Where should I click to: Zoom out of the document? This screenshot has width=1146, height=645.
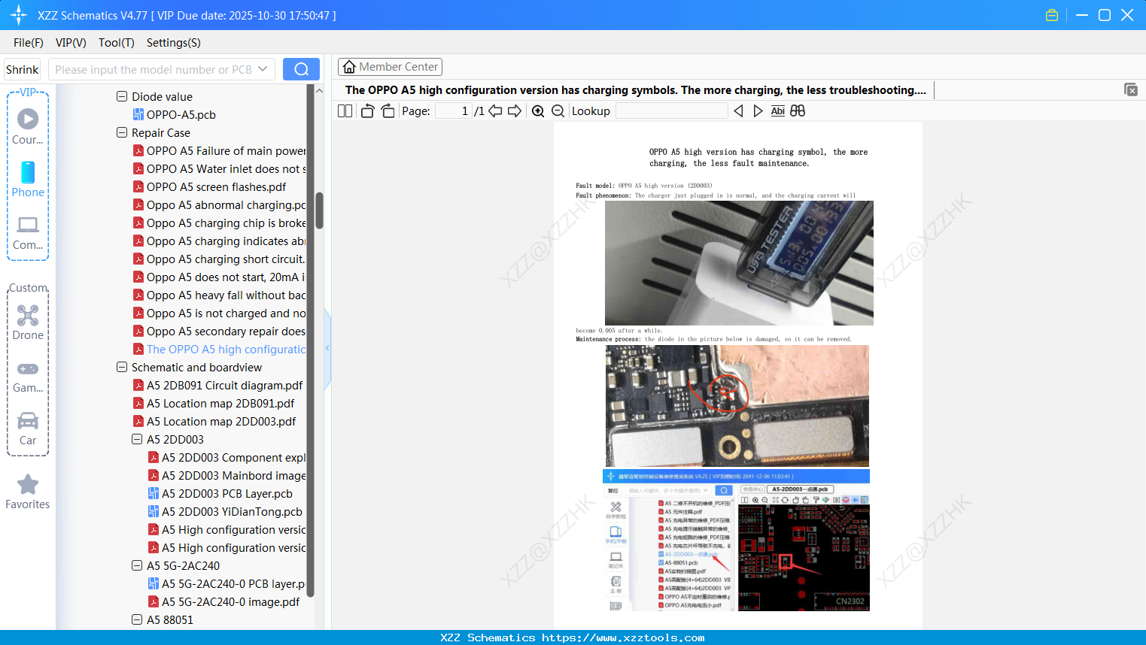click(x=558, y=111)
